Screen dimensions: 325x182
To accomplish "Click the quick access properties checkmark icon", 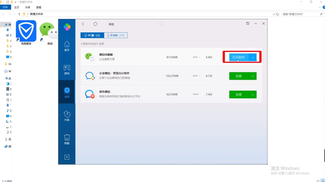I will (x=7, y=2).
